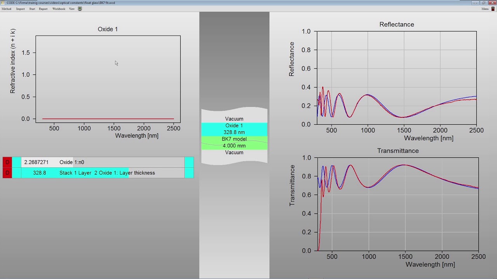Open the Workbook menu
This screenshot has width=497, height=279.
point(59,9)
